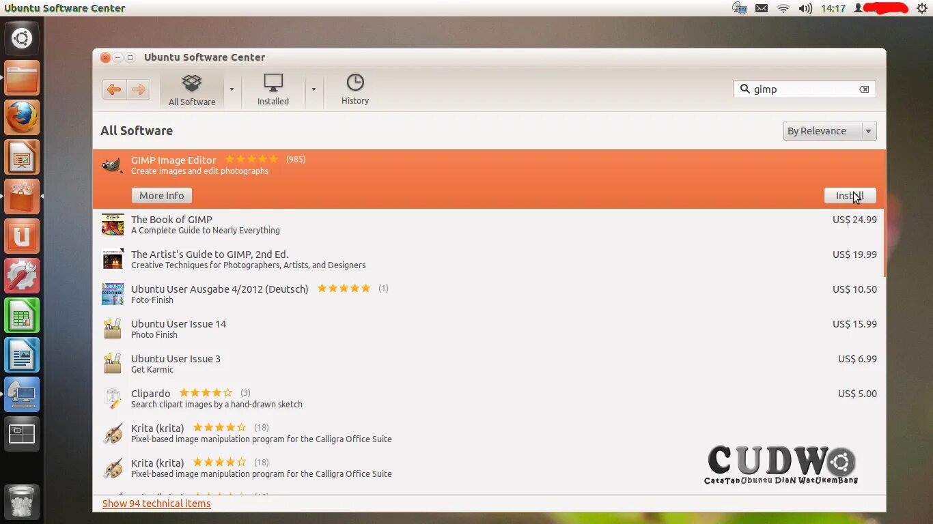Click the More Info button for GIMP

[x=162, y=196]
